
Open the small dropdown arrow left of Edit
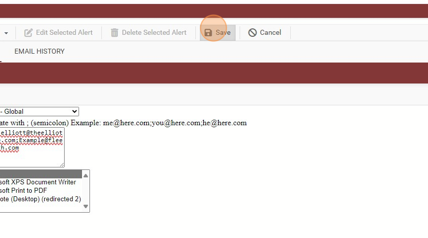click(x=6, y=33)
